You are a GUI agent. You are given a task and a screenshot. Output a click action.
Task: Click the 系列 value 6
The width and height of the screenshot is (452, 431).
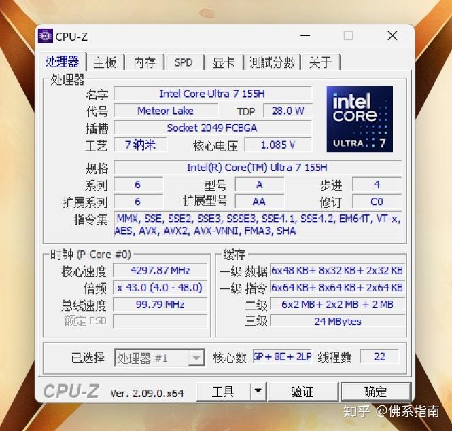pos(138,184)
